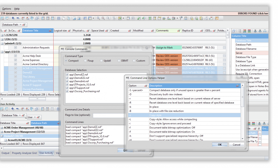This screenshot has height=168, width=278.
Task: Expand ACME Order Management (48/48) group
Action: pyautogui.click(x=2, y=128)
